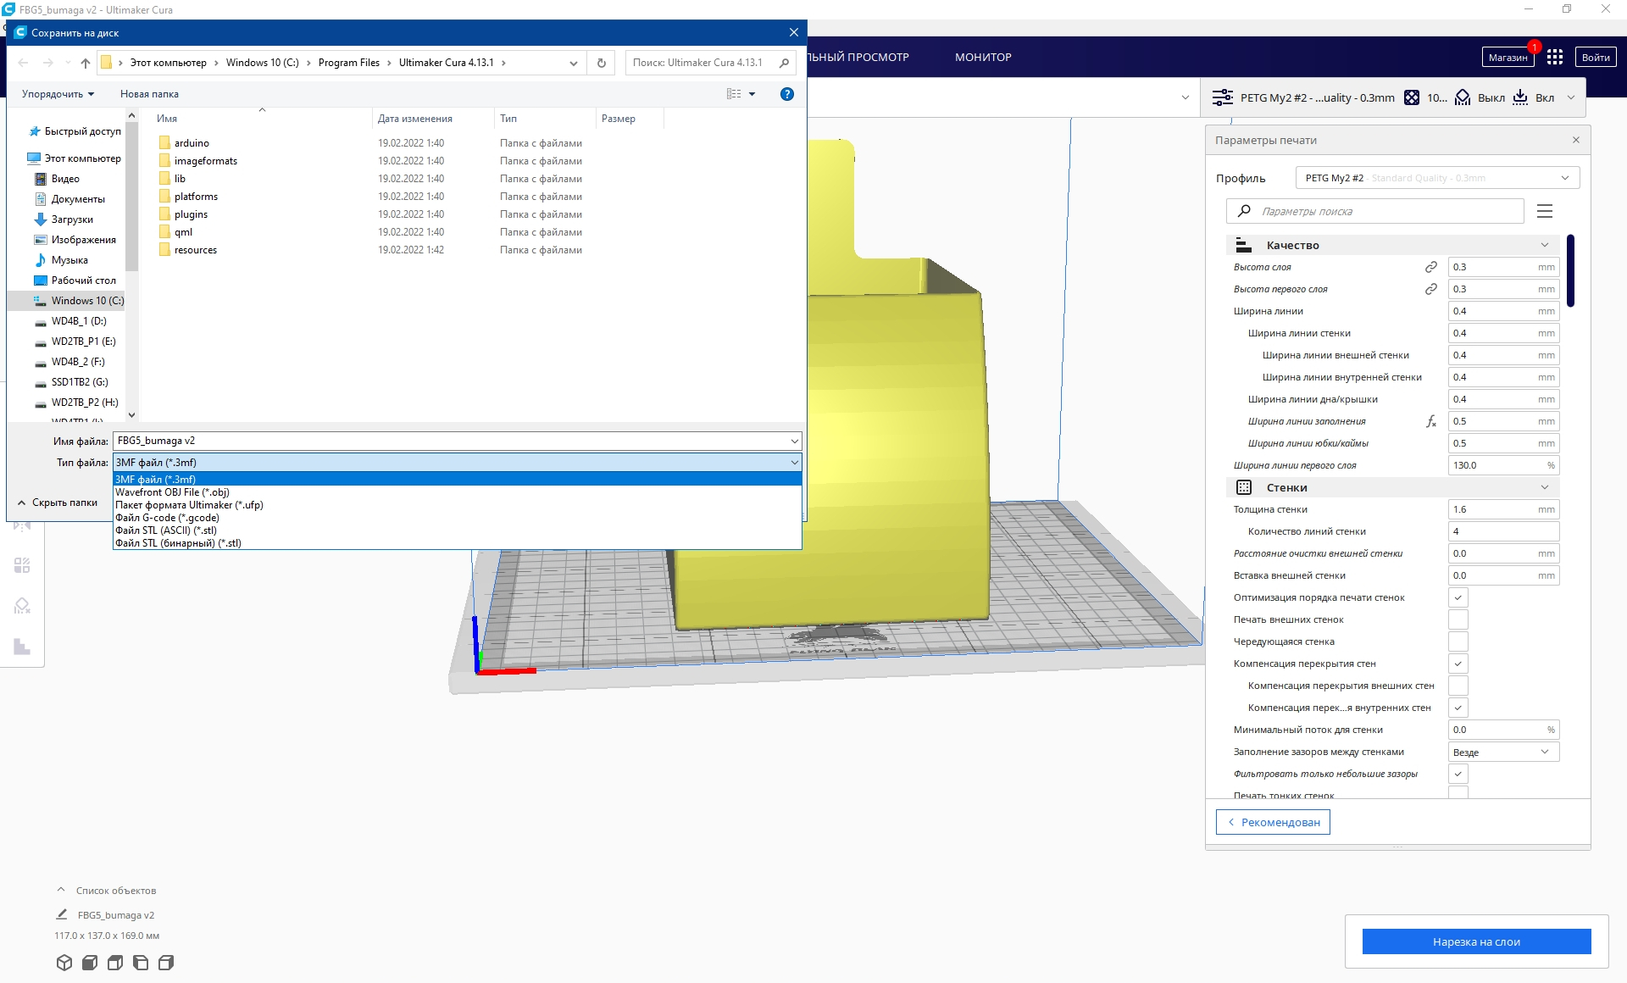Click Рекомендован button
Image resolution: width=1627 pixels, height=983 pixels.
coord(1274,821)
